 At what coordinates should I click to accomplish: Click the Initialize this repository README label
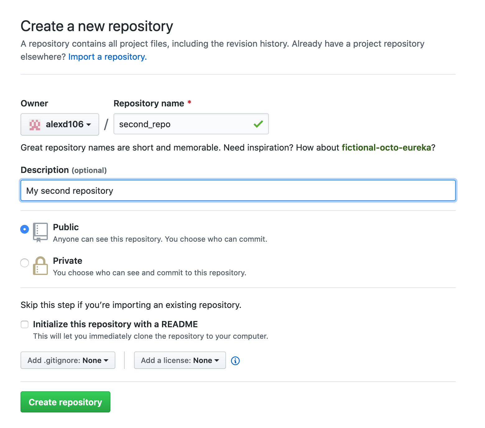tap(115, 324)
